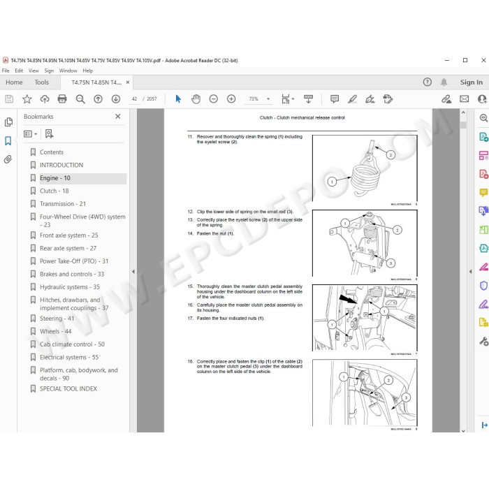This screenshot has width=489, height=489.
Task: Zoom out with minus icon
Action: coord(214,99)
